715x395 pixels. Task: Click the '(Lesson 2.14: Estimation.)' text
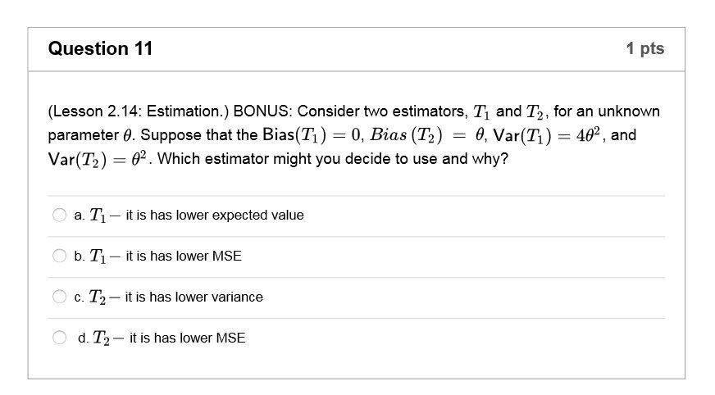click(x=139, y=111)
